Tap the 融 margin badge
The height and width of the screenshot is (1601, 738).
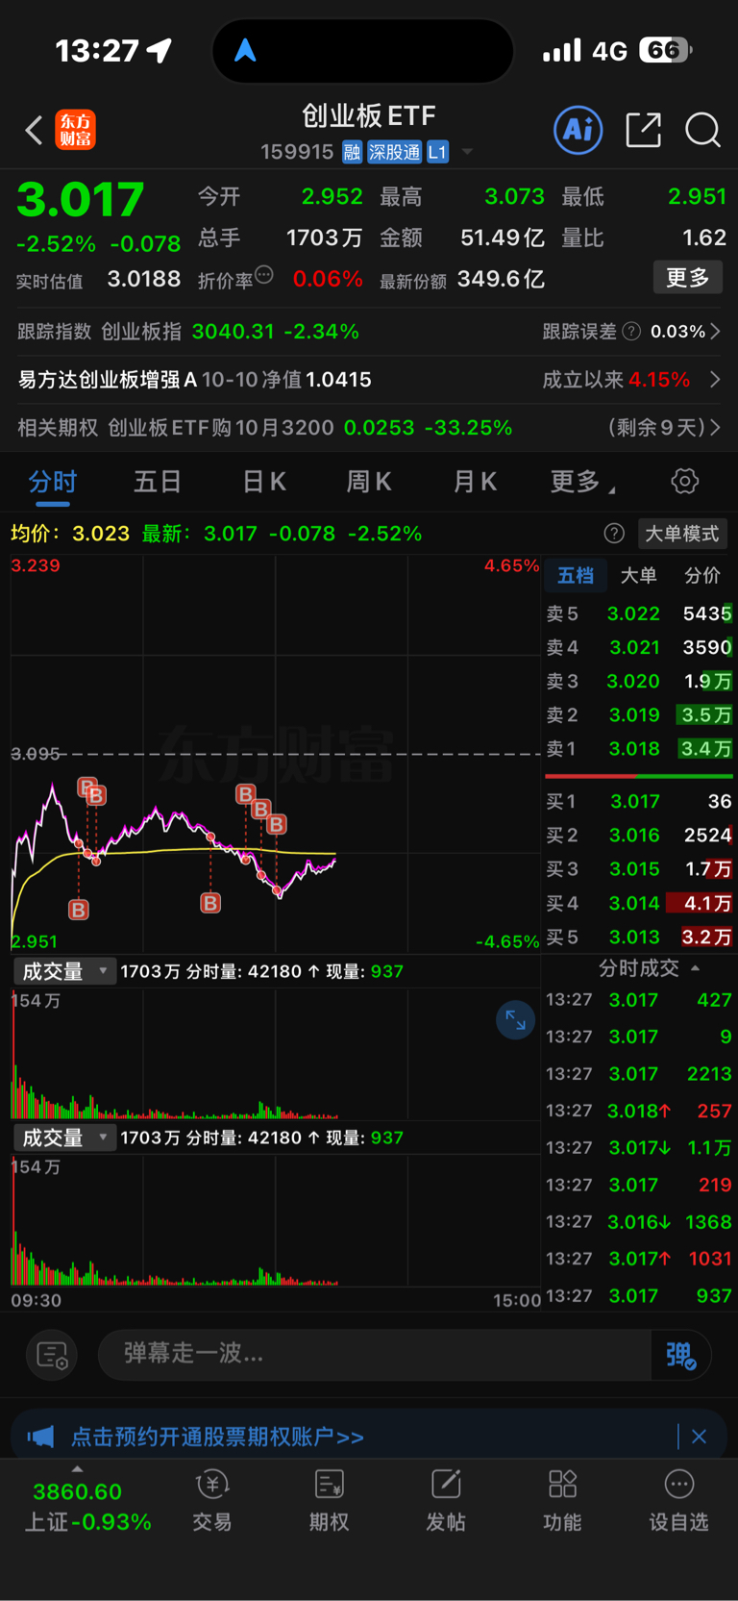pos(352,152)
